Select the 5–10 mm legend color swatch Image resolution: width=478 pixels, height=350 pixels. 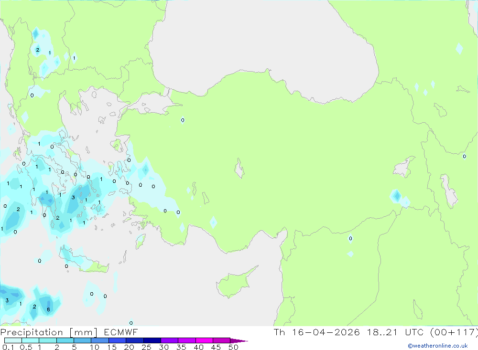coord(83,340)
